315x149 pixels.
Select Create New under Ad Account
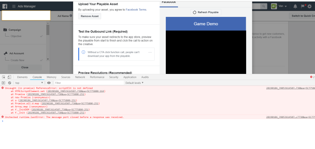click(17, 60)
